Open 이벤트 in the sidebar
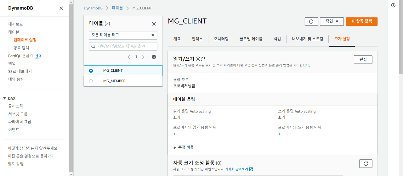The height and width of the screenshot is (176, 403). pos(14,129)
